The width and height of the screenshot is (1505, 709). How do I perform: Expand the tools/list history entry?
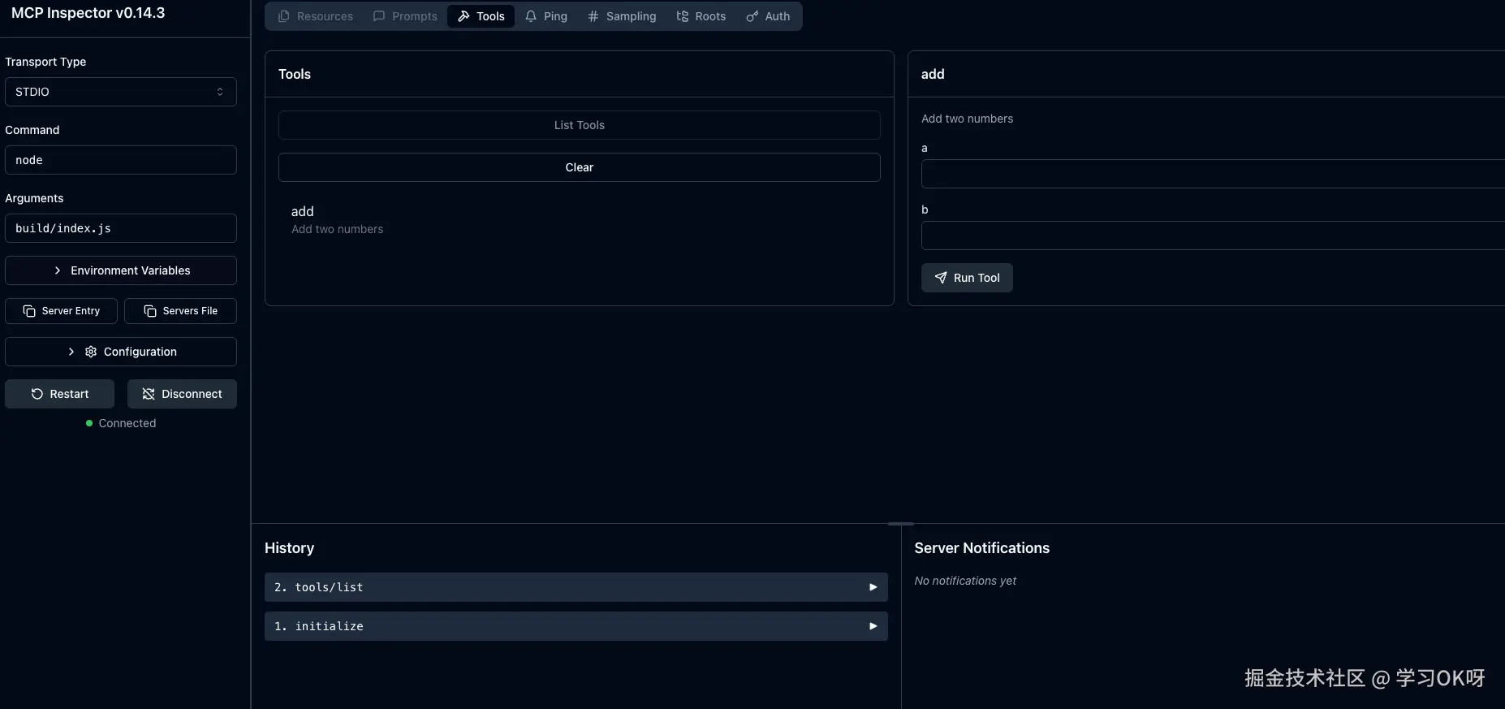click(576, 587)
